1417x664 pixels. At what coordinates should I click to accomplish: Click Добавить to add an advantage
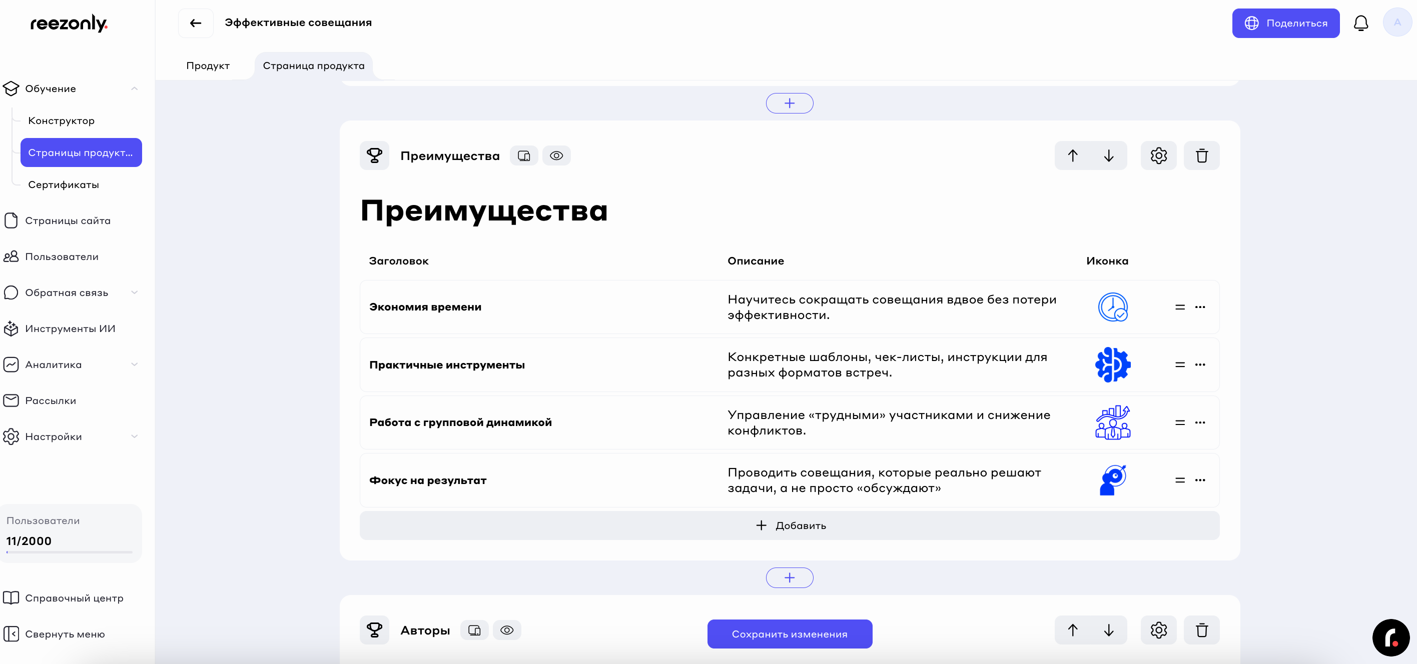[x=790, y=525]
